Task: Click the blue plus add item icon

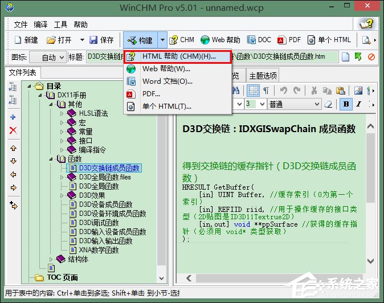Action: pyautogui.click(x=13, y=117)
